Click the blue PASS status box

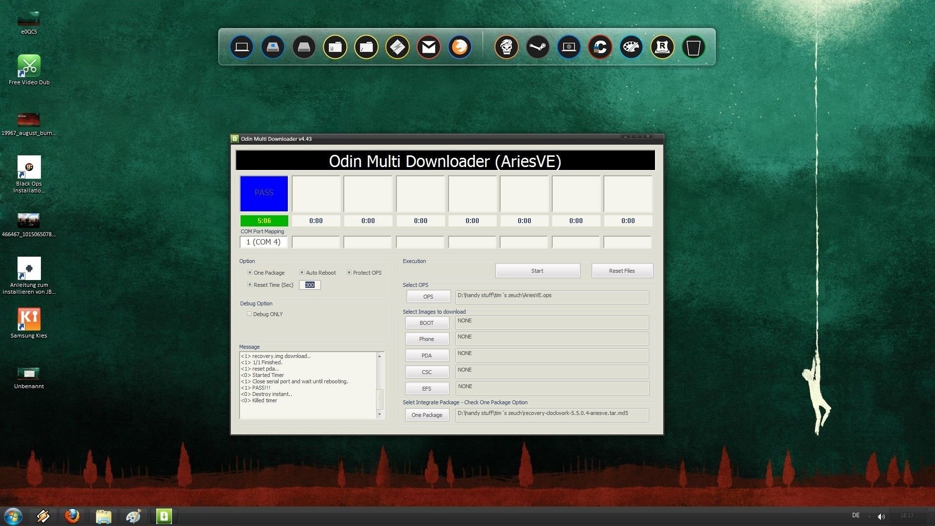pos(264,193)
